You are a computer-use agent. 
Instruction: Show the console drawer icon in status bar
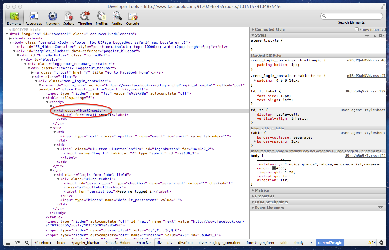point(18,243)
